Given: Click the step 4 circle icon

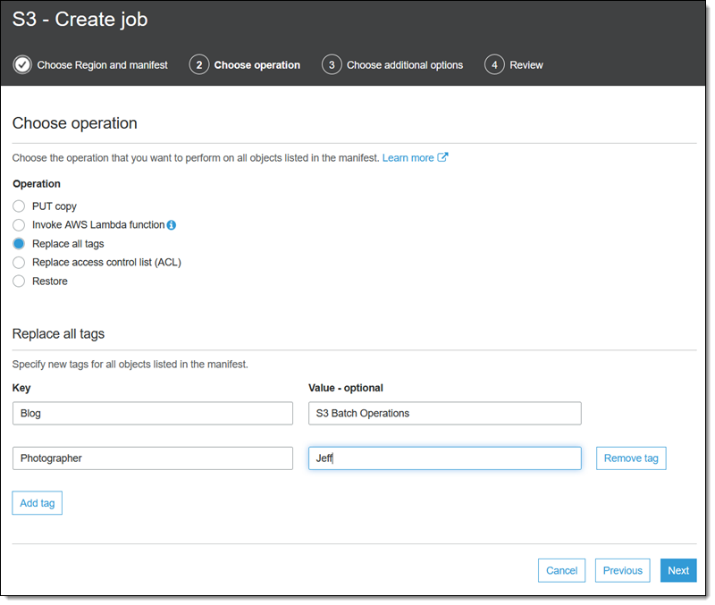Looking at the screenshot, I should pyautogui.click(x=493, y=65).
